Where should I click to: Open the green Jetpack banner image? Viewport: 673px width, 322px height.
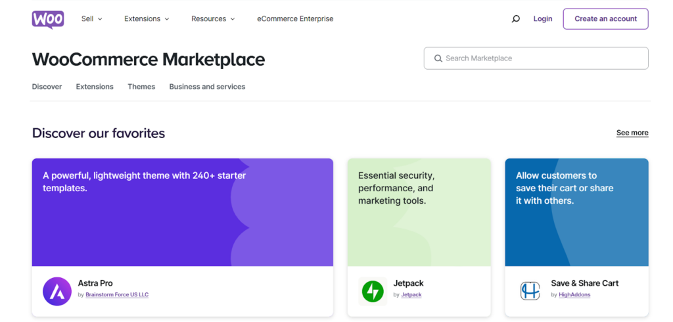coord(419,212)
